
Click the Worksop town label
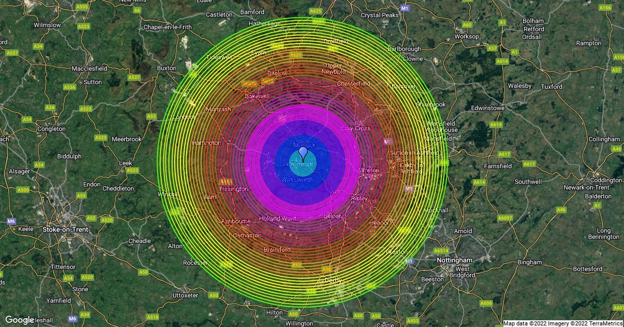[x=466, y=37]
